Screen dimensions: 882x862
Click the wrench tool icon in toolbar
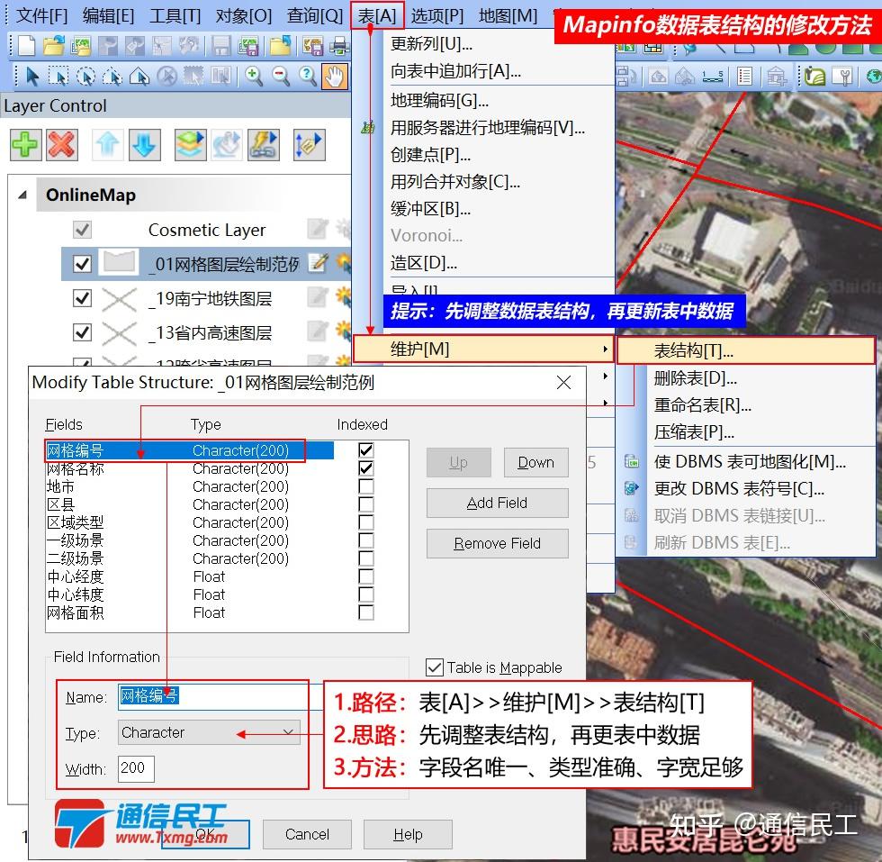pyautogui.click(x=842, y=76)
